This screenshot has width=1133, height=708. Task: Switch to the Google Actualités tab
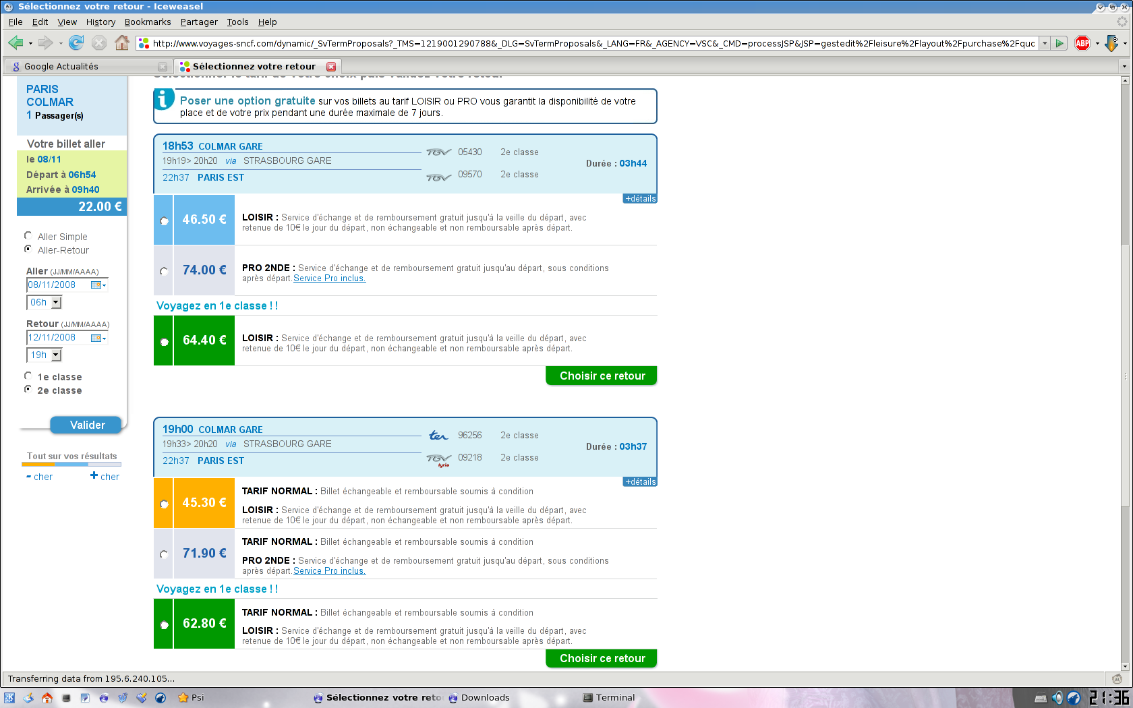point(88,66)
